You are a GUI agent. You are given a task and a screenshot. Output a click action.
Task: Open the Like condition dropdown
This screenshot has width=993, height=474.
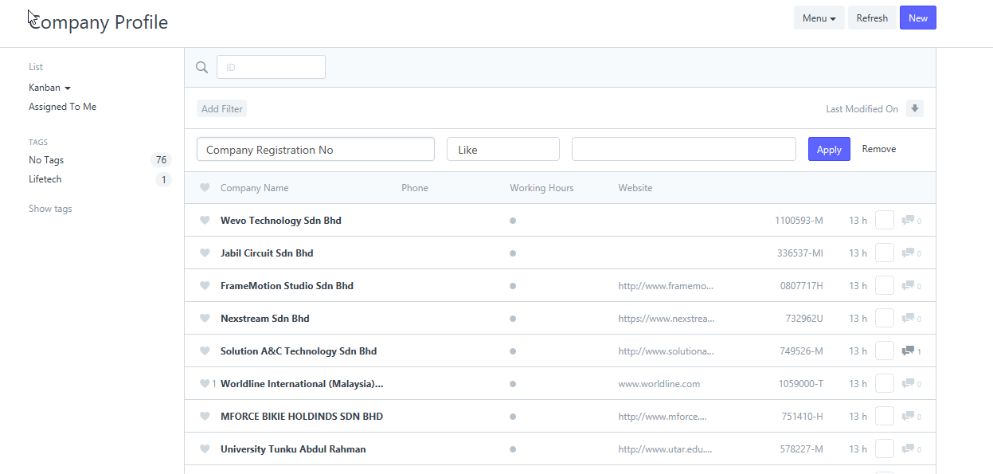pos(503,149)
